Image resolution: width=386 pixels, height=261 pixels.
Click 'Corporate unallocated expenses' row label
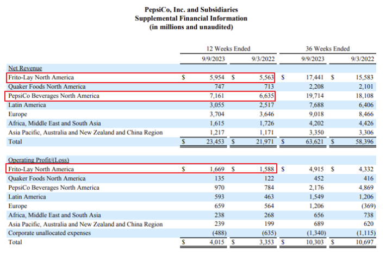[x=49, y=233]
